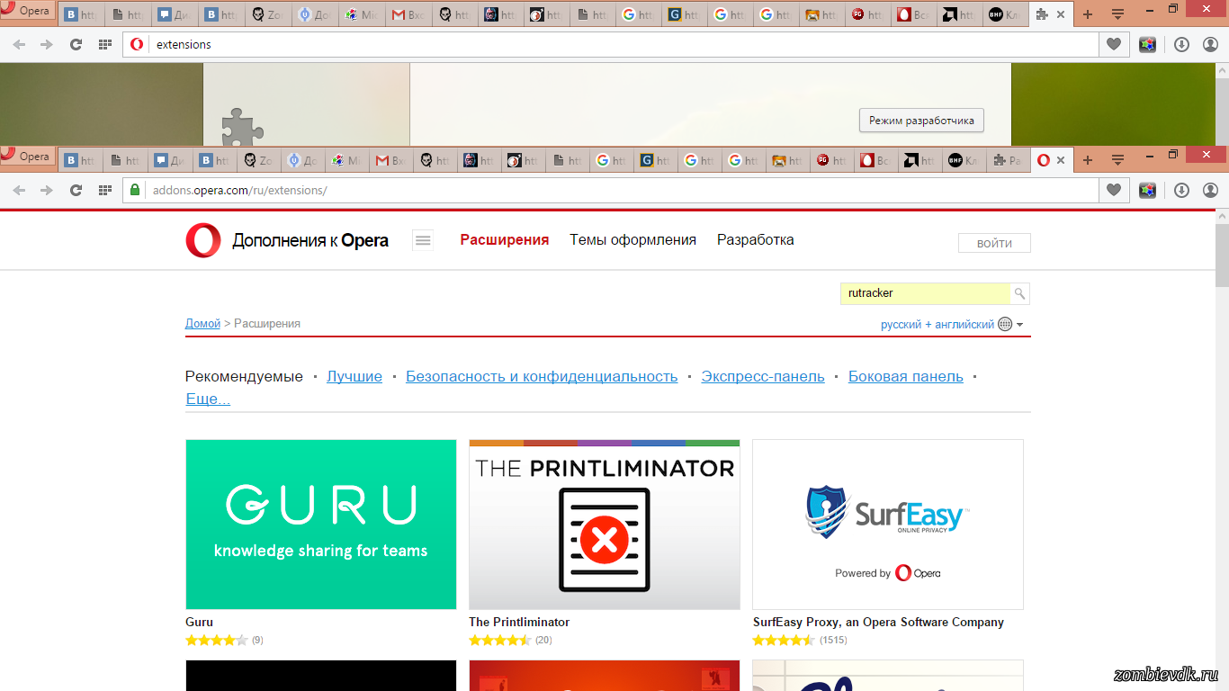Click 'SurfEasy Proxy, an Opera Software Company' title
1229x691 pixels.
tap(878, 622)
